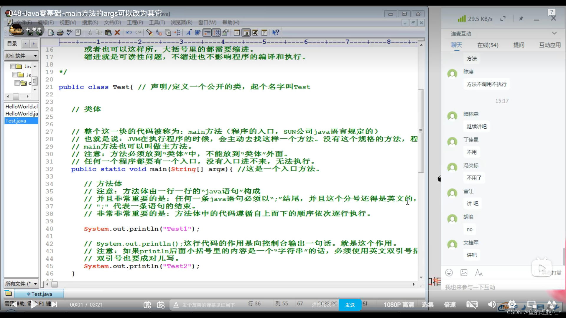This screenshot has height=318, width=566.
Task: Click the Cut scissors icon
Action: click(x=90, y=32)
